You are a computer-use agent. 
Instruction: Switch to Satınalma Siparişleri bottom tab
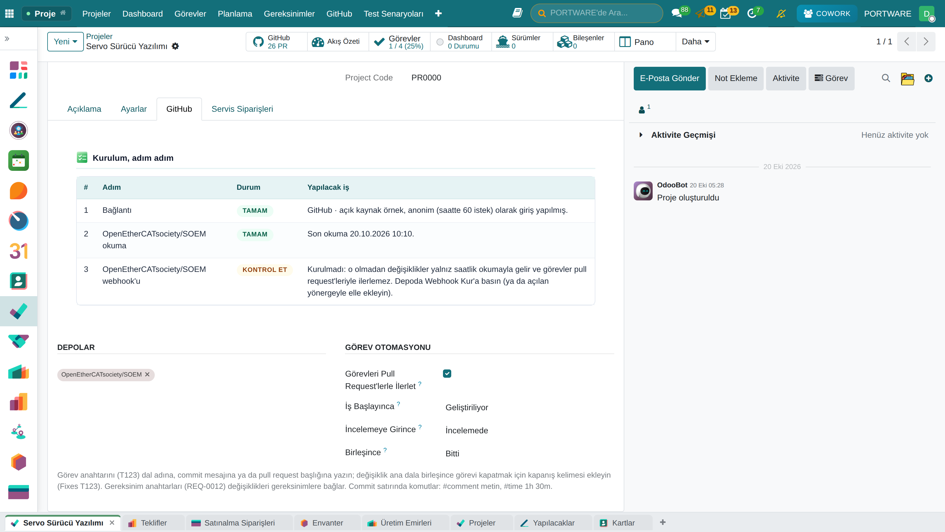click(x=239, y=523)
